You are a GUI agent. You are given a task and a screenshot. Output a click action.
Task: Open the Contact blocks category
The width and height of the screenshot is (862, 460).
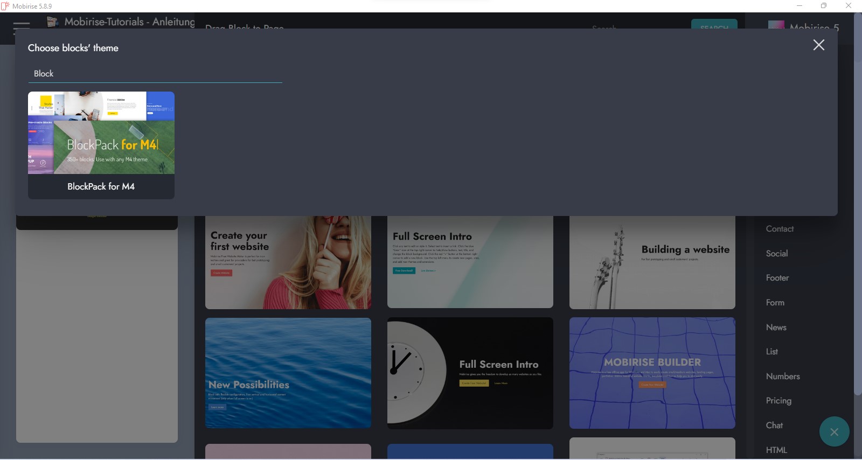[x=780, y=229]
